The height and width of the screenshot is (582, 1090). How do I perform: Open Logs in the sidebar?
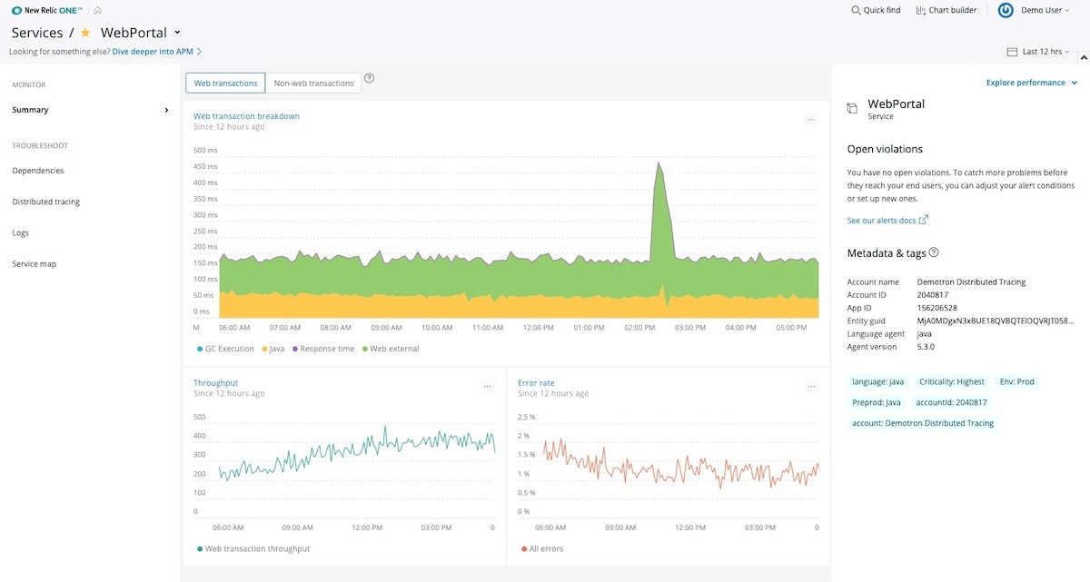(21, 232)
